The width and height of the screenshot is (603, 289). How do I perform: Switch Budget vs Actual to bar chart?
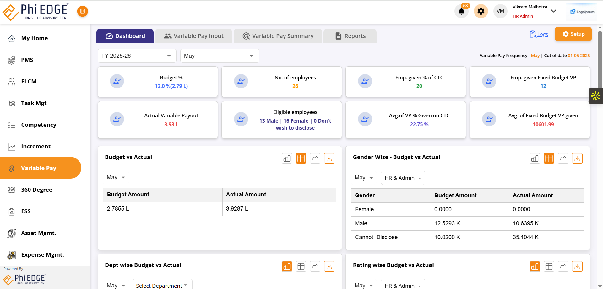[287, 158]
